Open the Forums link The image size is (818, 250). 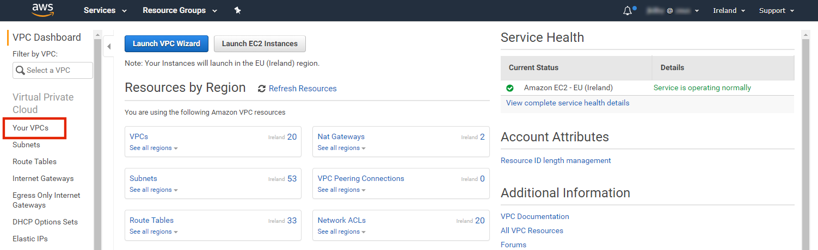click(x=513, y=245)
